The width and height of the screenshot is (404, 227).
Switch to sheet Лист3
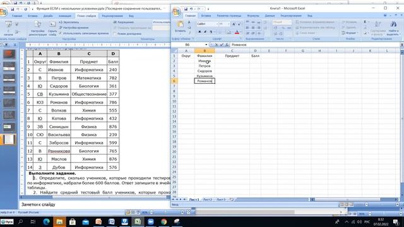221,199
